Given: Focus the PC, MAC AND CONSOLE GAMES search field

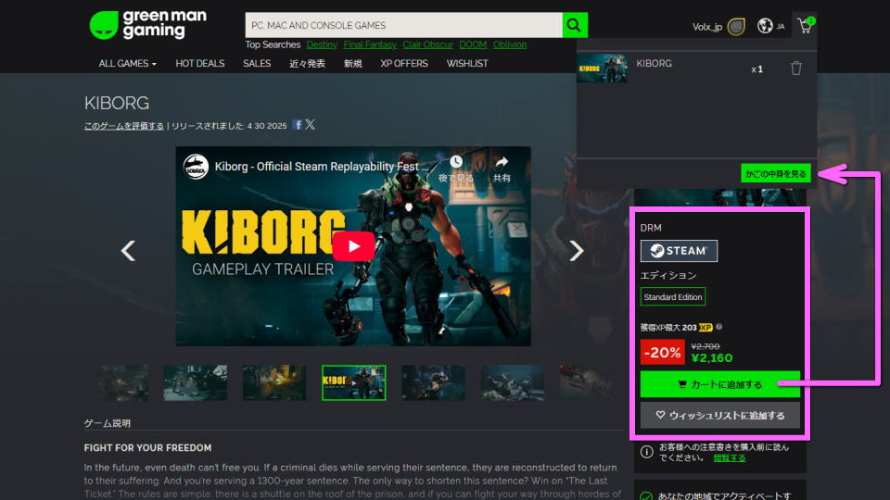Looking at the screenshot, I should 403,25.
